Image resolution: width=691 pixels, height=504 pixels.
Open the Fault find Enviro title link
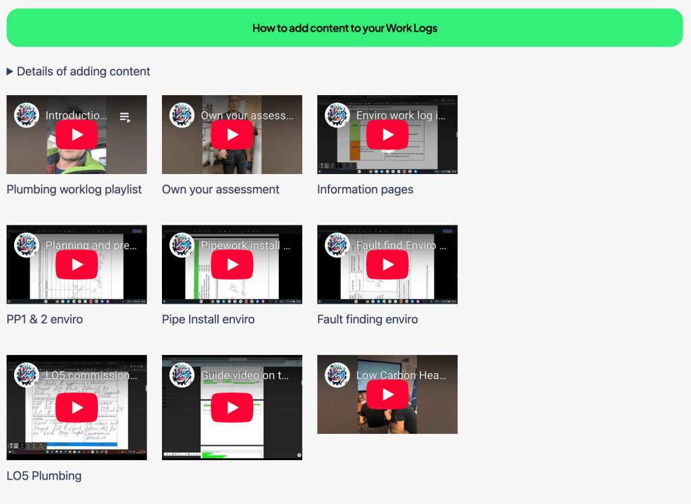(401, 246)
